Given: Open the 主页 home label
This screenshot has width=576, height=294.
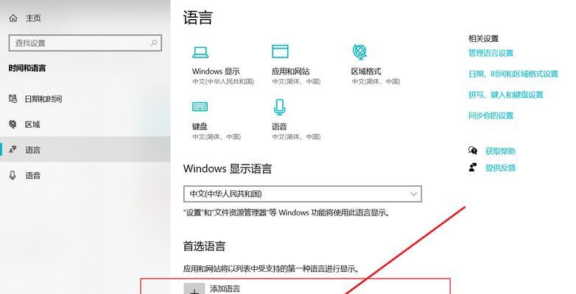Looking at the screenshot, I should pos(33,18).
